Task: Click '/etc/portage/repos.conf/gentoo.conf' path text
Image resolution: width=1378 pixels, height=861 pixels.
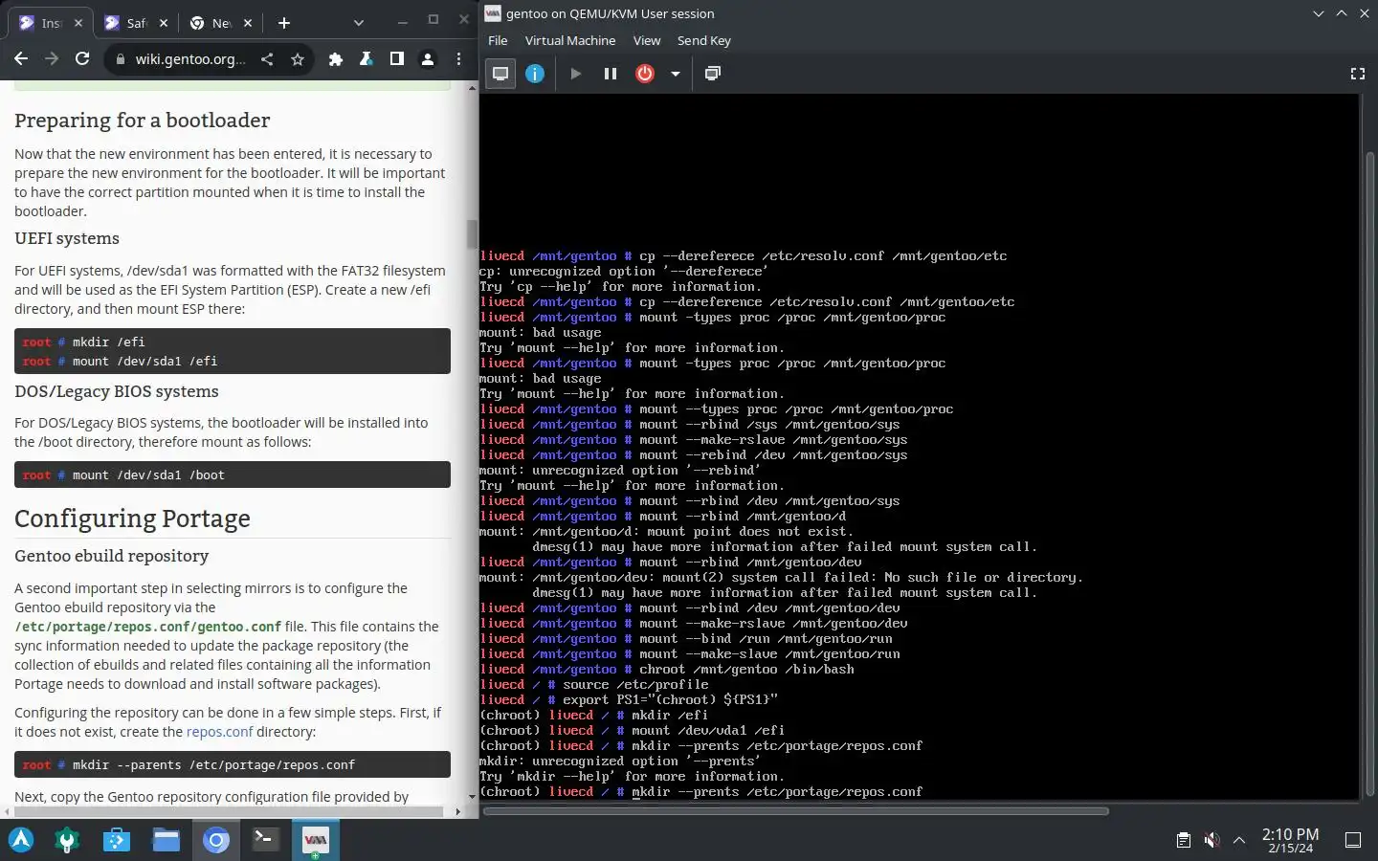Action: pos(148,627)
